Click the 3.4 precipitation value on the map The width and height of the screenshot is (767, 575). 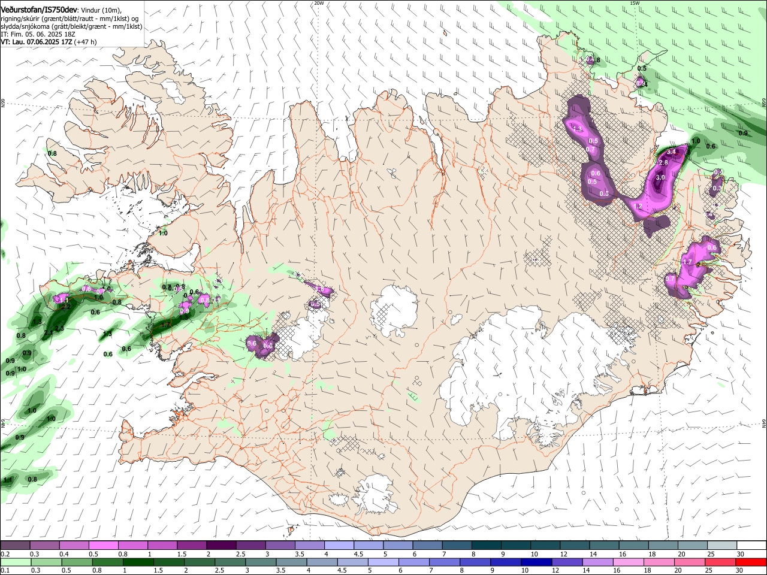pyautogui.click(x=671, y=152)
